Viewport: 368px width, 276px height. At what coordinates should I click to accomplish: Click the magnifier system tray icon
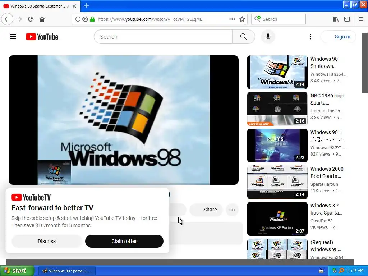tap(341, 271)
